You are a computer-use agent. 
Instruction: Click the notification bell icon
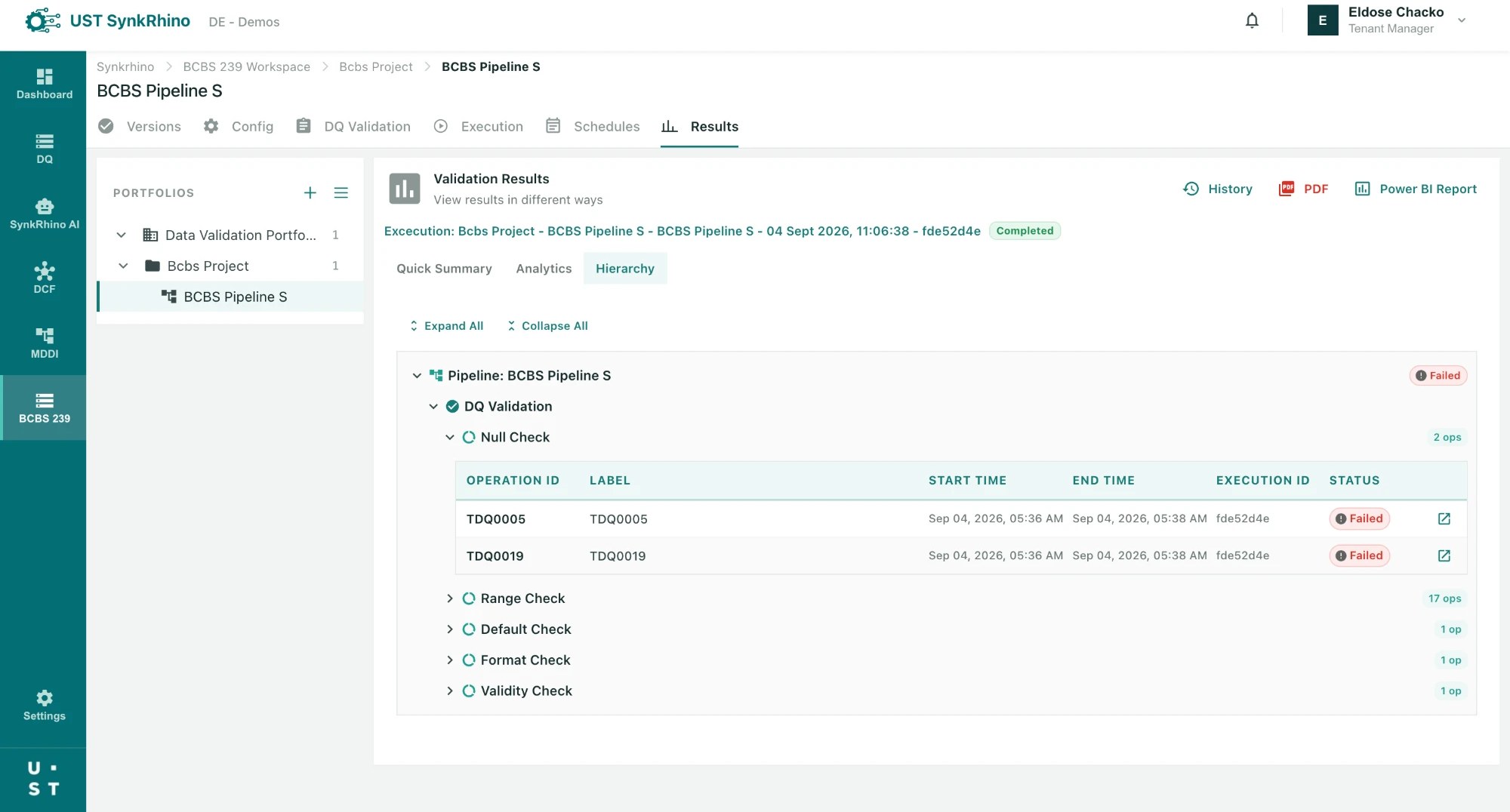[1252, 20]
